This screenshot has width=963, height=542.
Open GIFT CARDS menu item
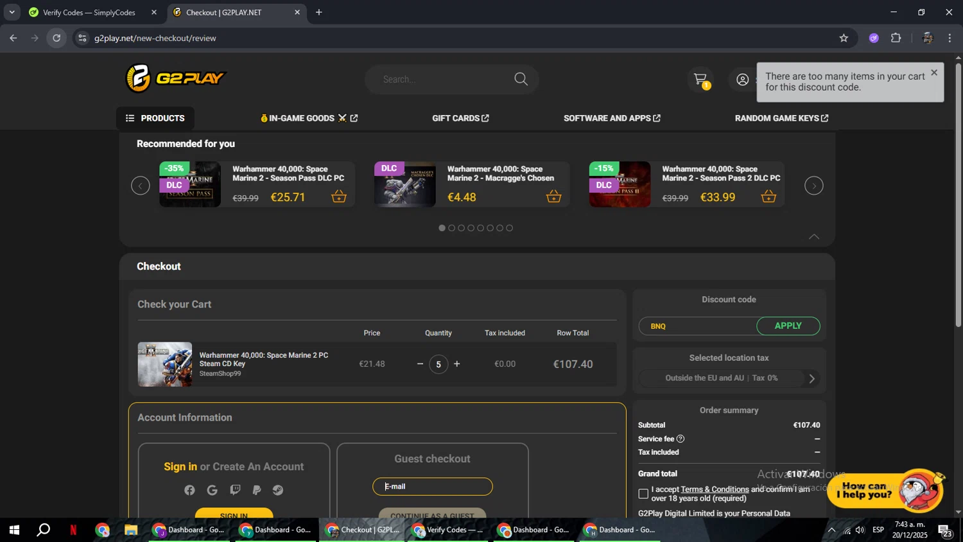click(x=460, y=118)
